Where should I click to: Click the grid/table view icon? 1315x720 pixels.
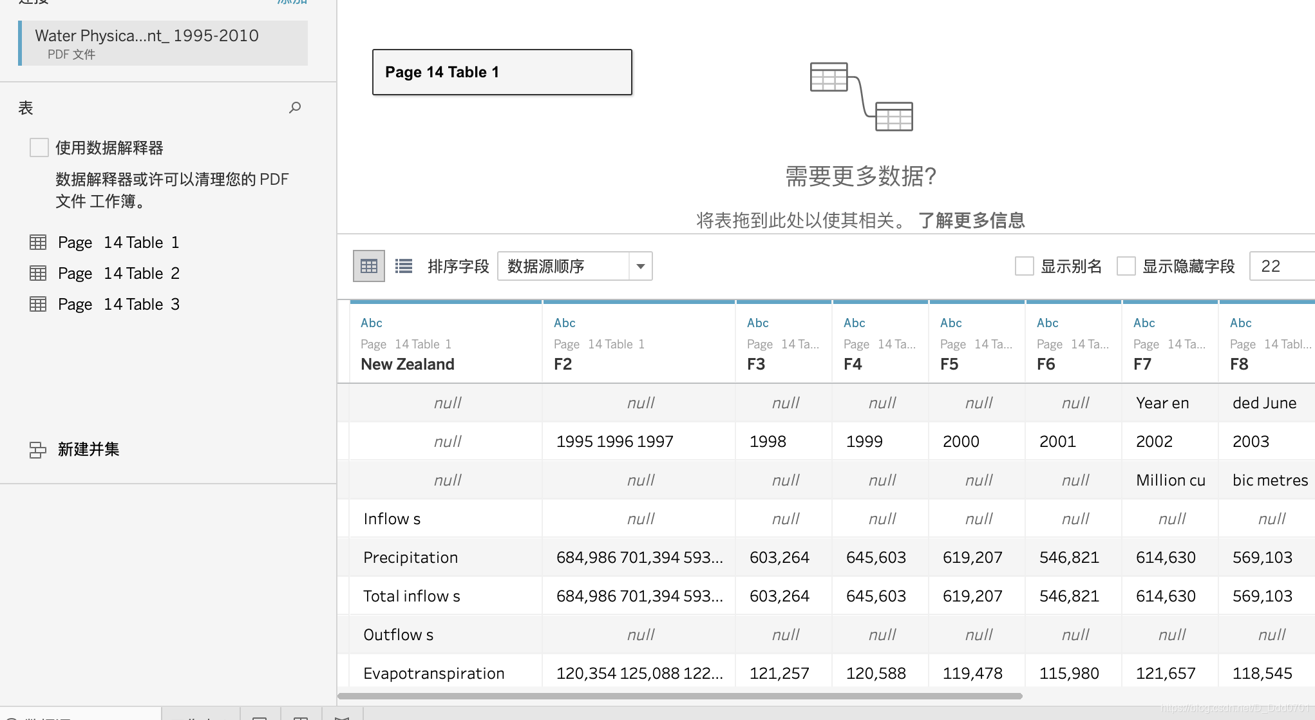[368, 265]
